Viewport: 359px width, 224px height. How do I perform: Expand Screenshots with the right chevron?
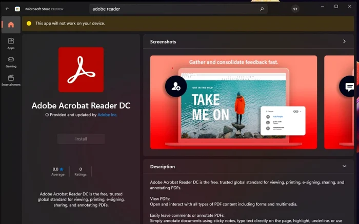point(344,41)
